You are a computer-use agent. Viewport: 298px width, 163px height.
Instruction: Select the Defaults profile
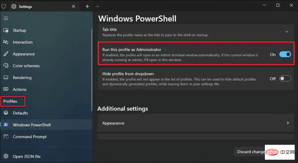click(46, 113)
